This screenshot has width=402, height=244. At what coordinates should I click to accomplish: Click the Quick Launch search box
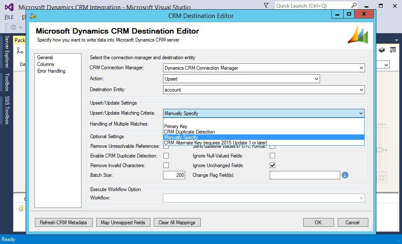(x=316, y=5)
